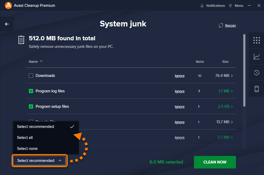Open the mobile device icon in sidebar

pos(257,89)
